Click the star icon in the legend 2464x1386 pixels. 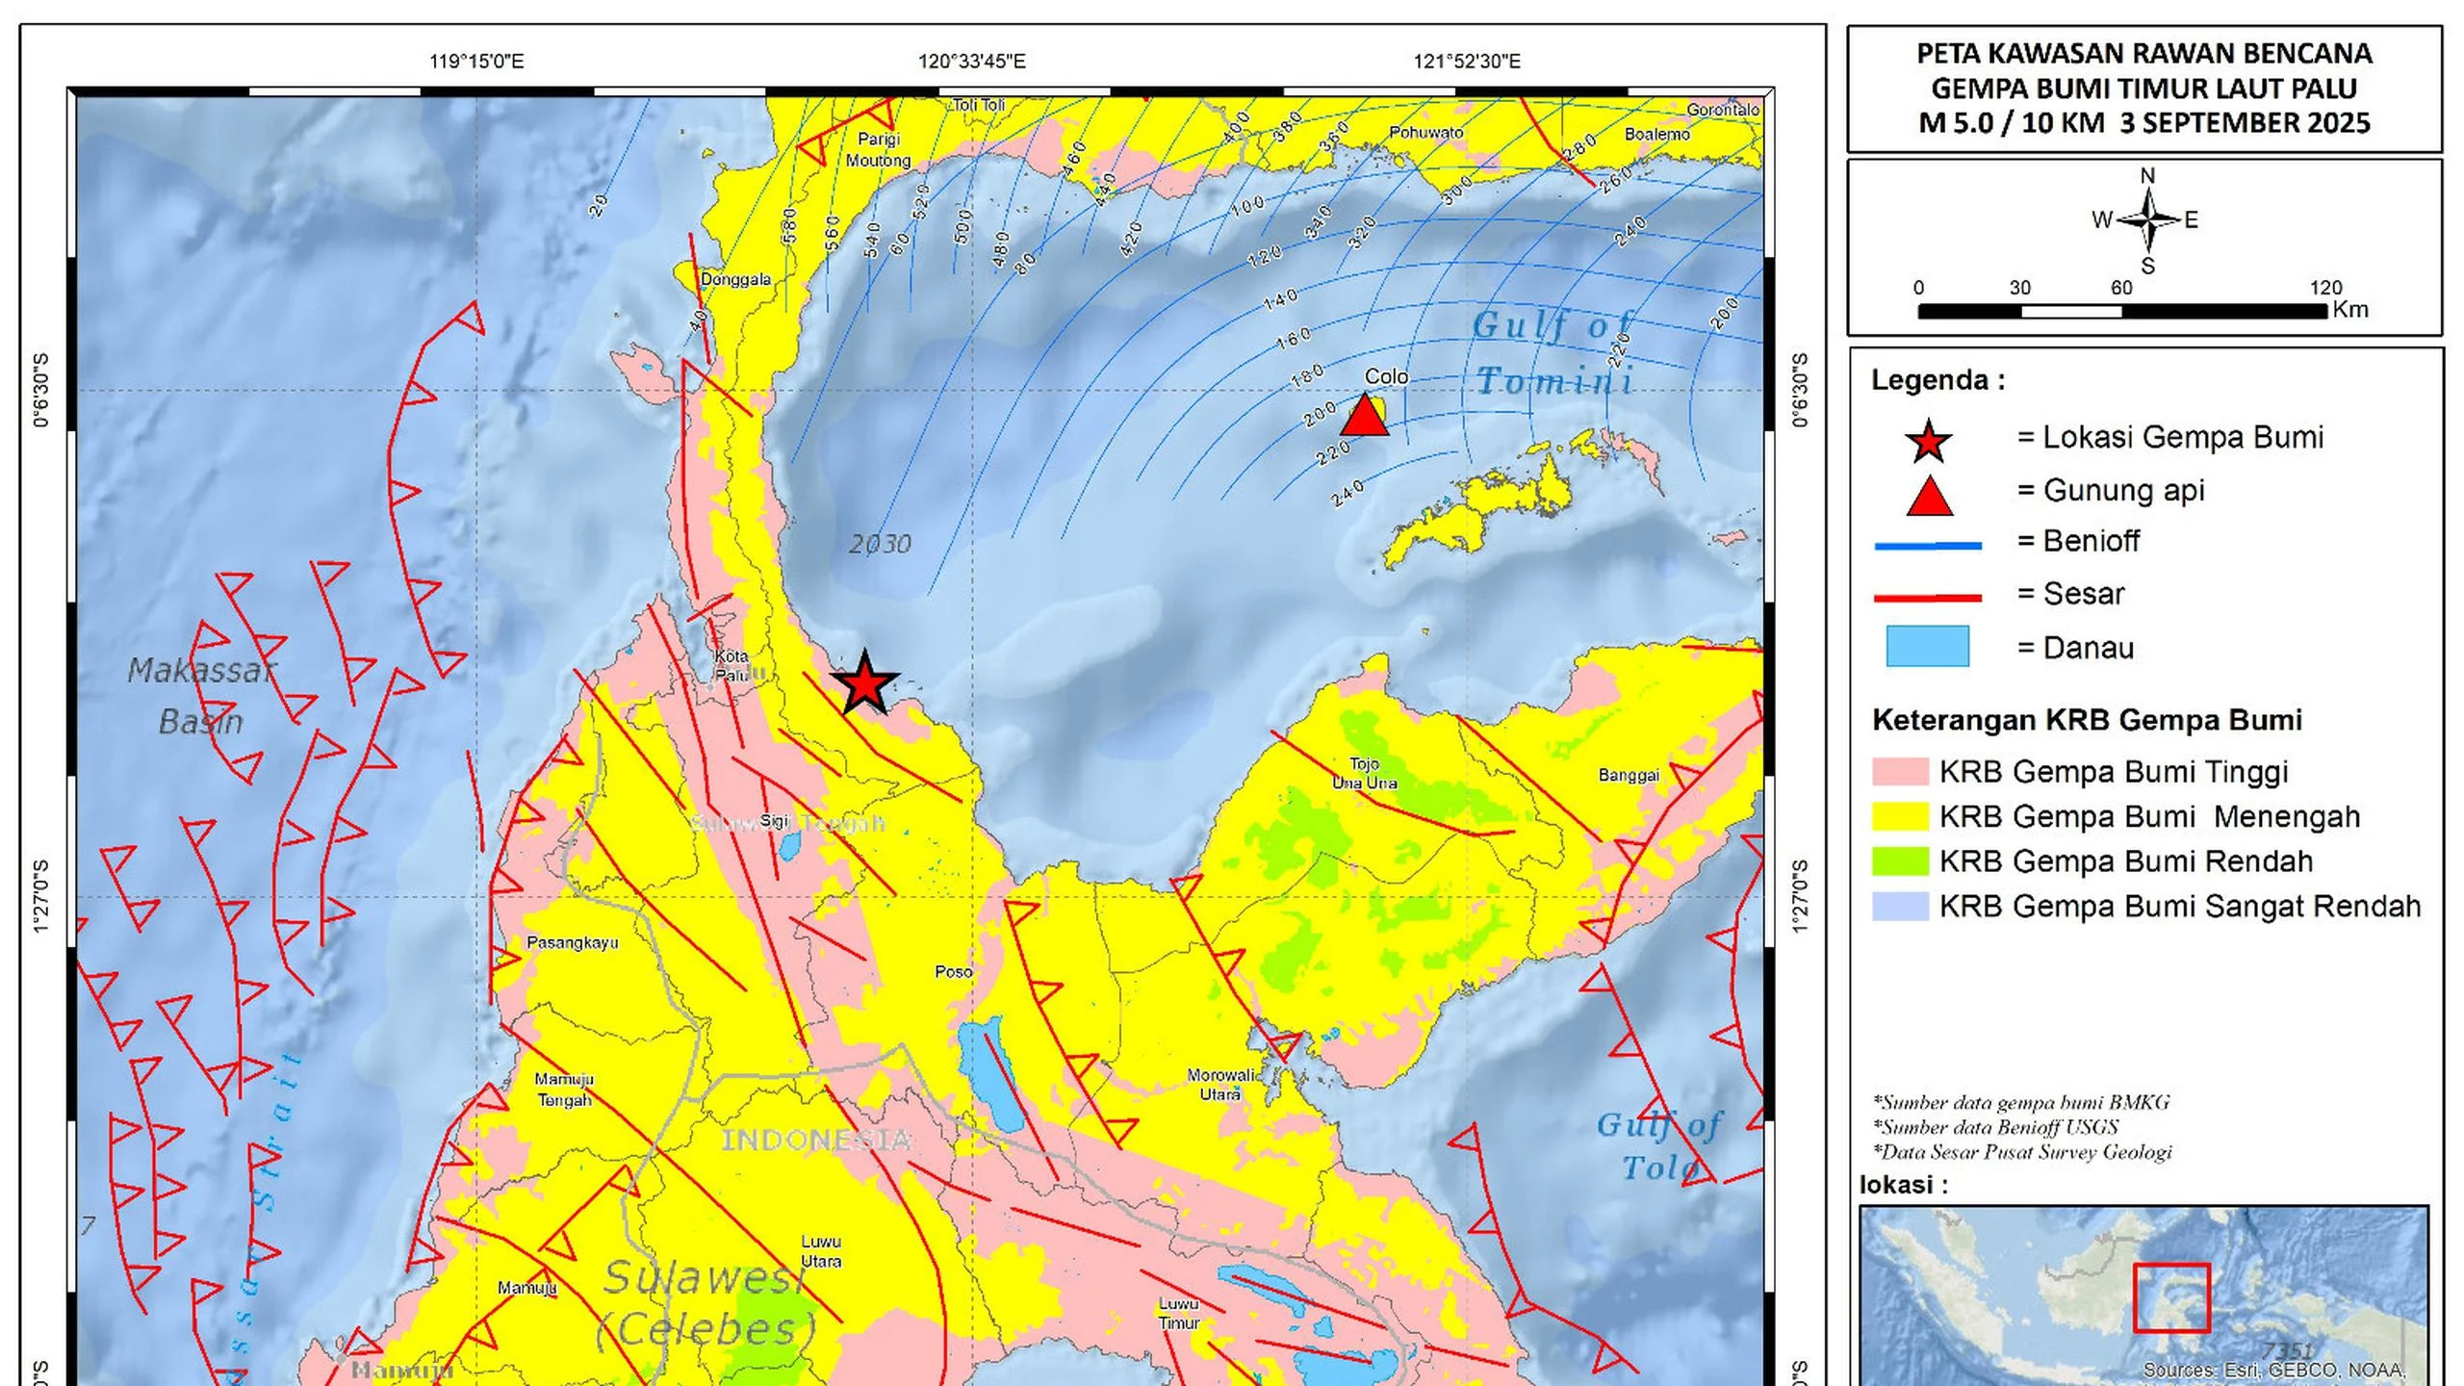pos(1928,441)
